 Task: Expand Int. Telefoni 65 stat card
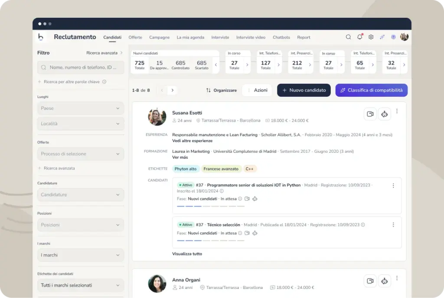click(x=372, y=65)
